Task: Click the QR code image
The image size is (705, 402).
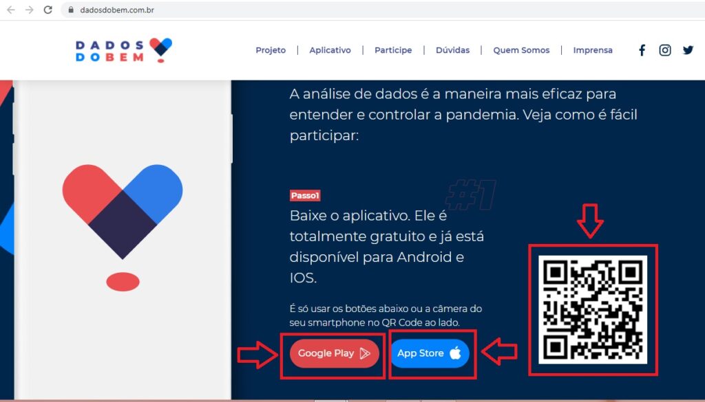Action: [x=593, y=310]
